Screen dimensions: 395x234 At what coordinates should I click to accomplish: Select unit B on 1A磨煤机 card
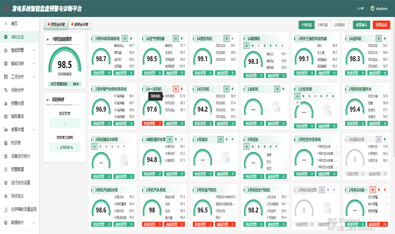(252, 46)
